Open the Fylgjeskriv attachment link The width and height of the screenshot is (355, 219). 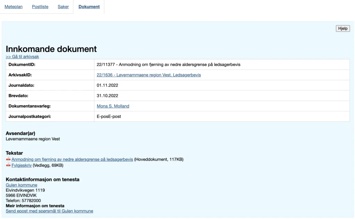(21, 165)
